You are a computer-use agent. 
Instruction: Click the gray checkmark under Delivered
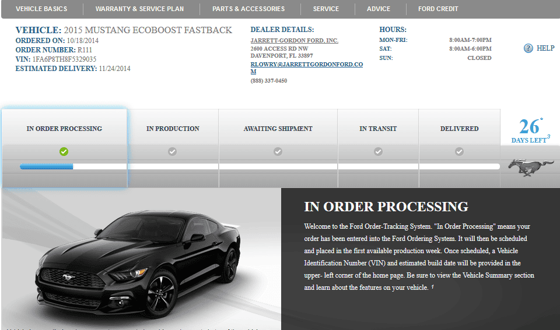click(459, 151)
